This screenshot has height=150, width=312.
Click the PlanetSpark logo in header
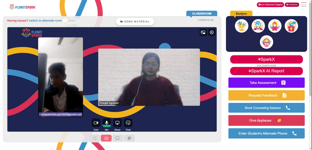pyautogui.click(x=22, y=7)
